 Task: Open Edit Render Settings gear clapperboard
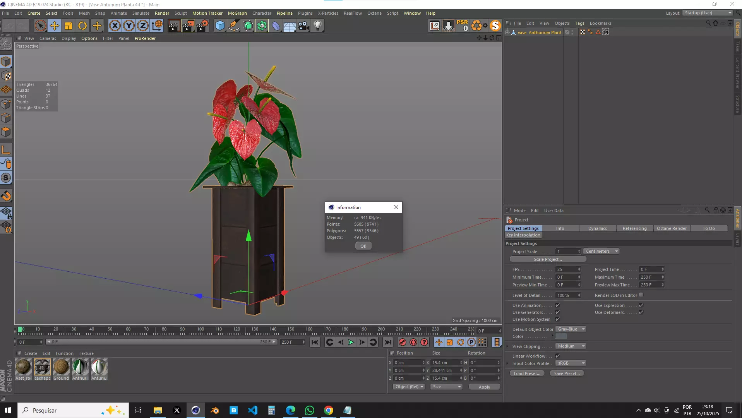pyautogui.click(x=202, y=26)
